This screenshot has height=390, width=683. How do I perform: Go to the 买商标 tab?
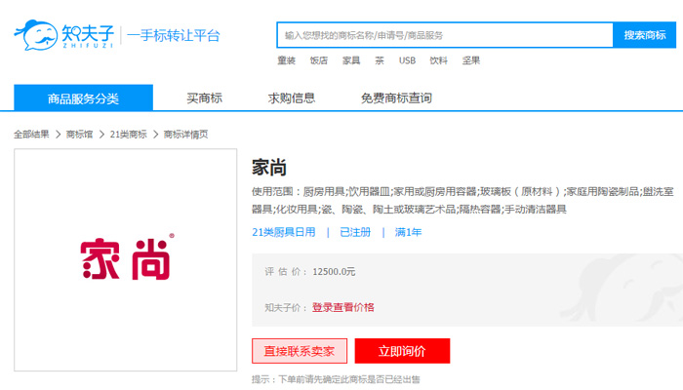[204, 97]
